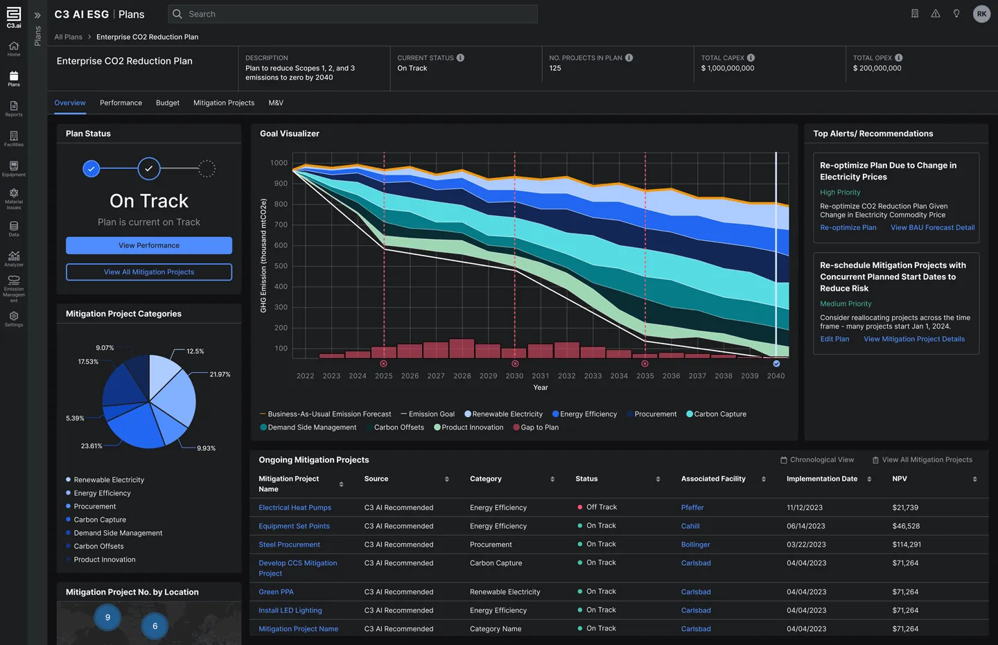The image size is (998, 645).
Task: Switch to the Budget tab
Action: point(168,103)
